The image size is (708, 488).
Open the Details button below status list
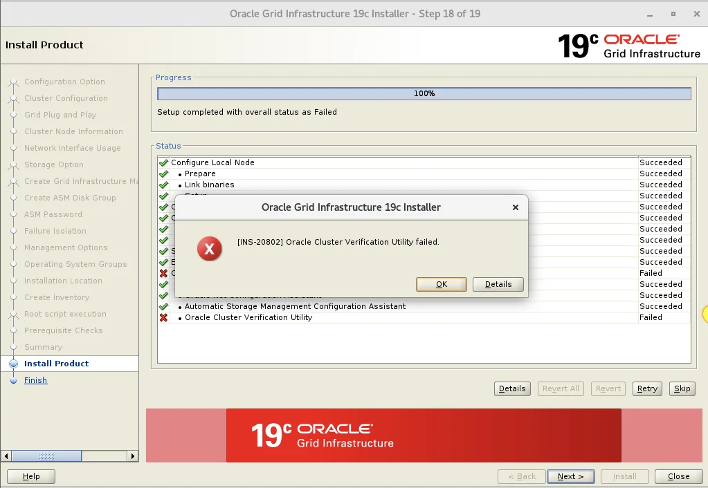click(x=512, y=388)
